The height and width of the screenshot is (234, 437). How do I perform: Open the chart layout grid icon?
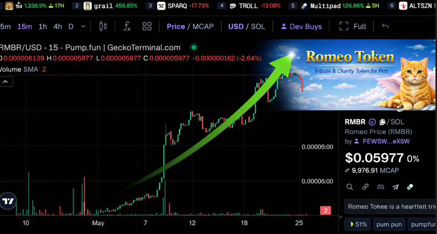click(x=147, y=26)
